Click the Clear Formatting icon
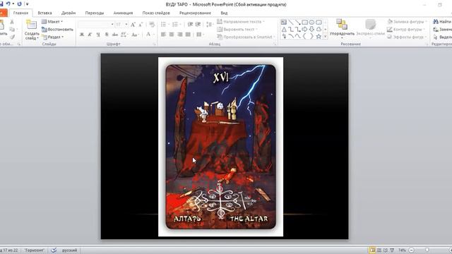The width and height of the screenshot is (452, 254). click(152, 25)
